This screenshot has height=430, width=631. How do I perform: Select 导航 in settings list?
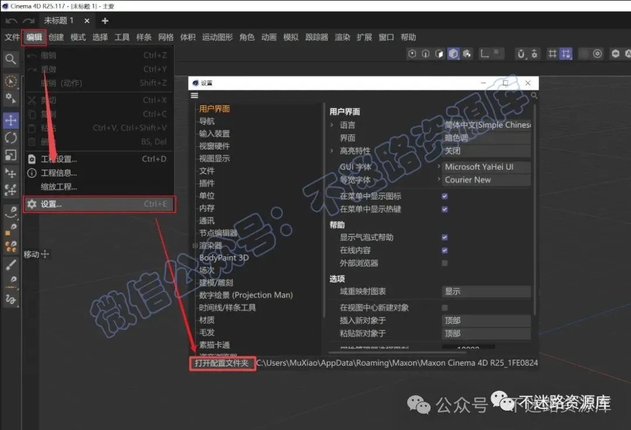click(207, 121)
